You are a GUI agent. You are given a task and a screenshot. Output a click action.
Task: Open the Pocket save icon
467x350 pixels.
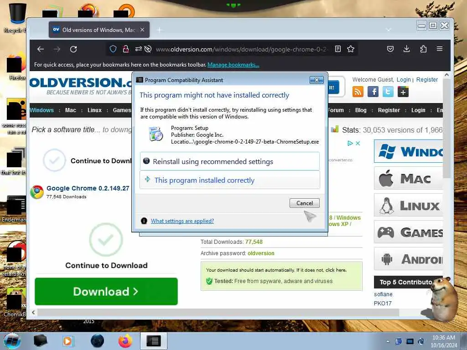pos(390,49)
